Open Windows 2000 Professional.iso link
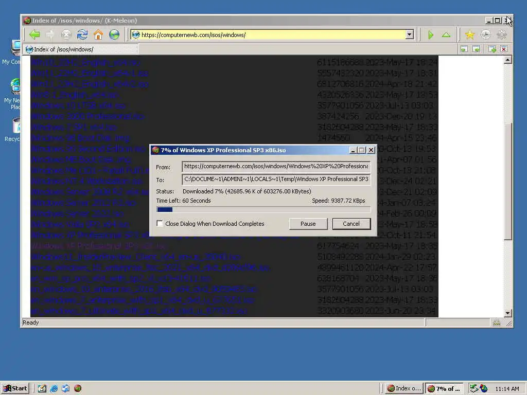This screenshot has width=527, height=395. point(87,116)
